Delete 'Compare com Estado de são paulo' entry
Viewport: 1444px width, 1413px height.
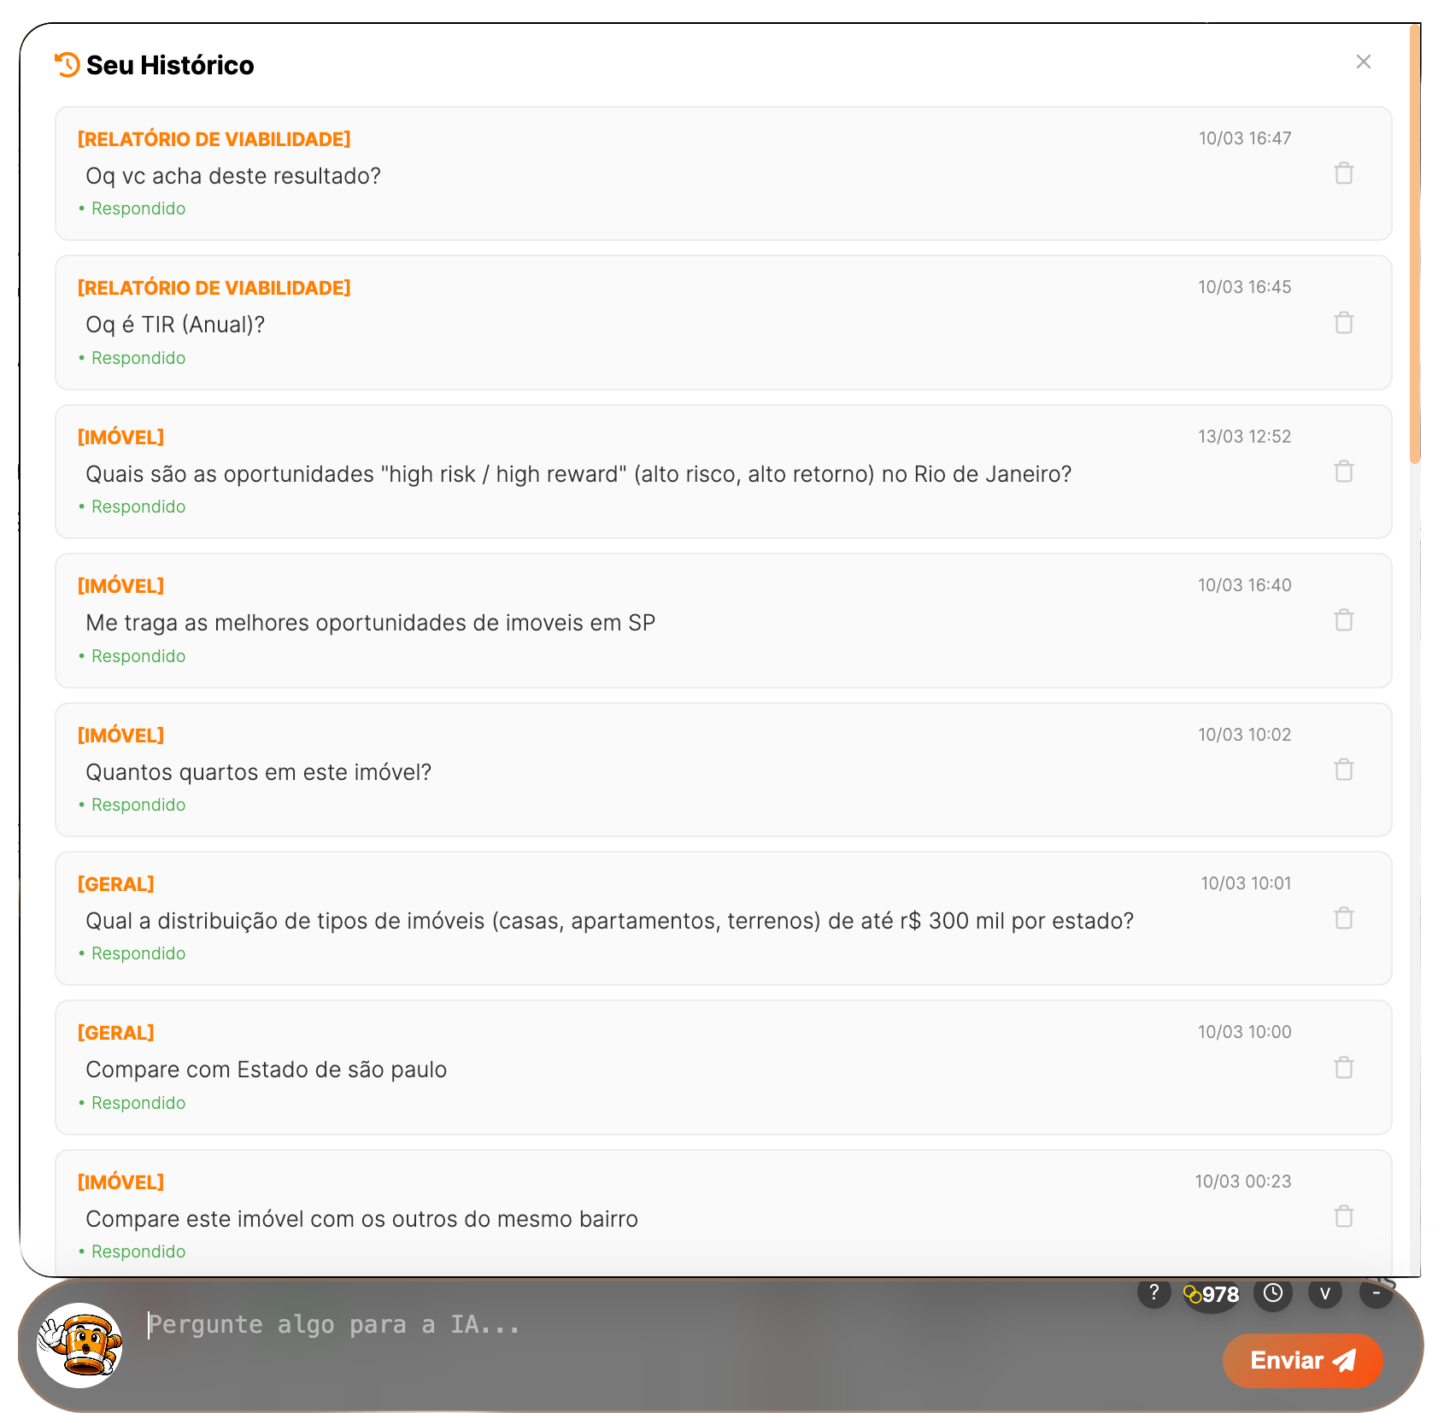(1344, 1068)
